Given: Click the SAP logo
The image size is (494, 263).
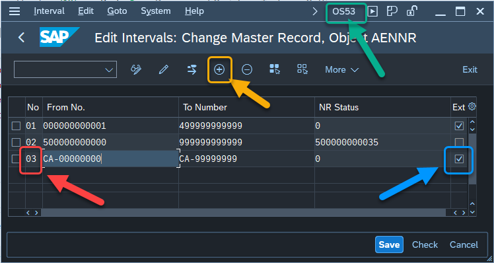Looking at the screenshot, I should tap(59, 37).
